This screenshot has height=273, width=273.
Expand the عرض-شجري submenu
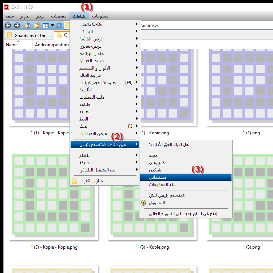(105, 46)
